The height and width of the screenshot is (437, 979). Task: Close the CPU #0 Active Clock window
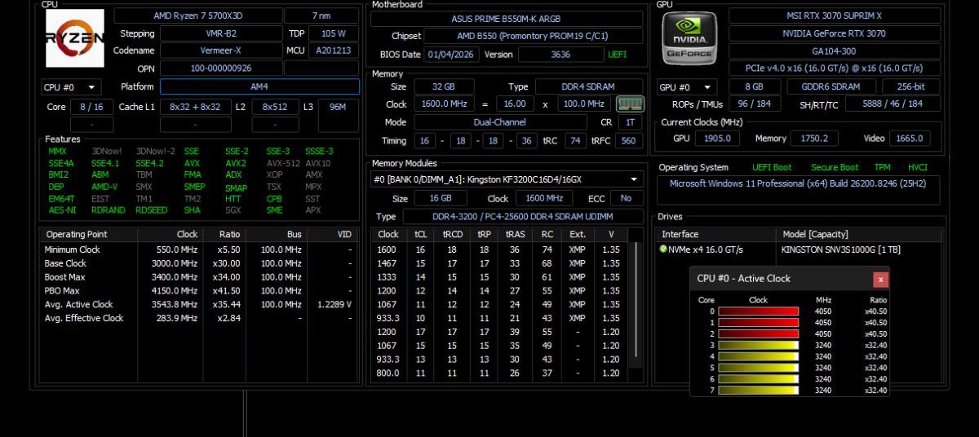880,279
